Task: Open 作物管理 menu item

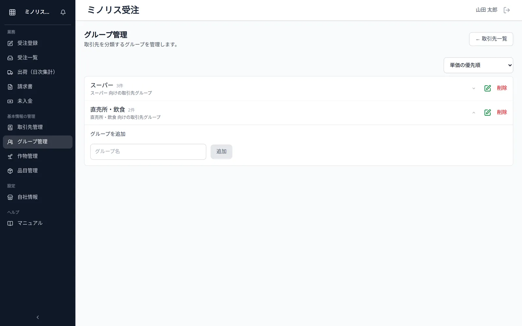Action: tap(38, 156)
